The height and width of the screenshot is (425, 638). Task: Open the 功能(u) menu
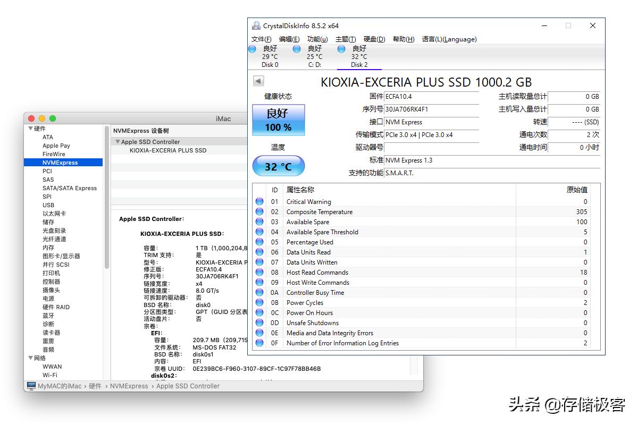316,39
